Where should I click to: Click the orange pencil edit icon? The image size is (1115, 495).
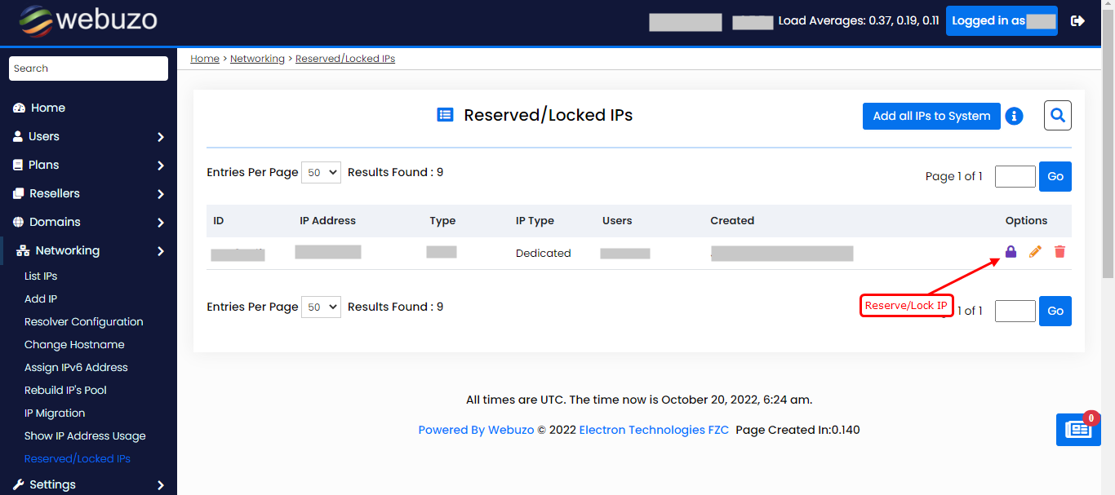pos(1035,252)
